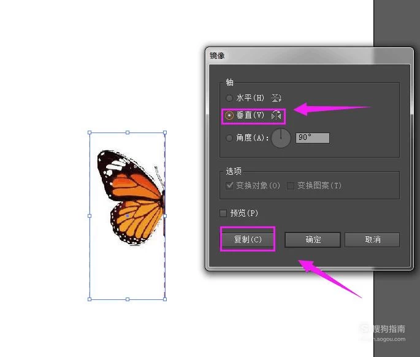Select the 水平(H) horizontal axis radio button
420x357 pixels.
coord(229,98)
